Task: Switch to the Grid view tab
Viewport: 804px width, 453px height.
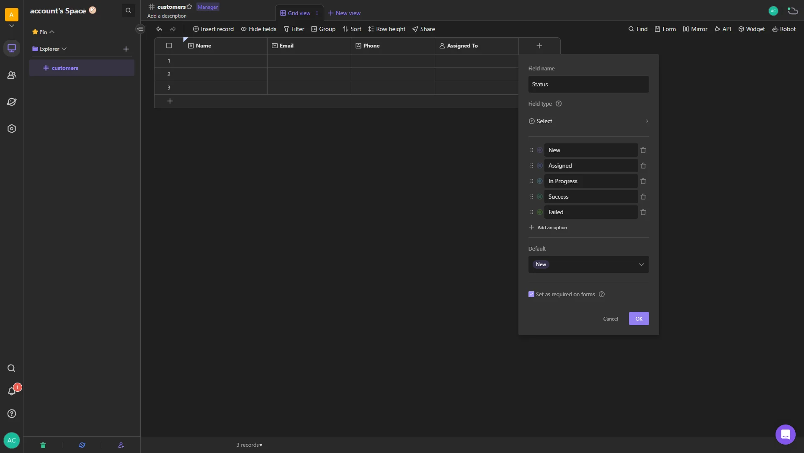Action: pos(295,13)
